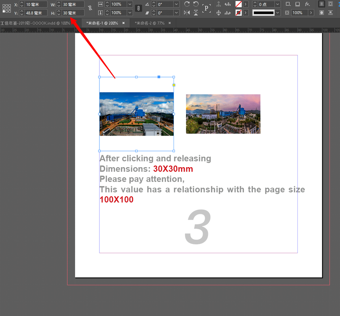This screenshot has height=316, width=340.
Task: Toggle constrain proportions for width and height
Action: pos(90,8)
